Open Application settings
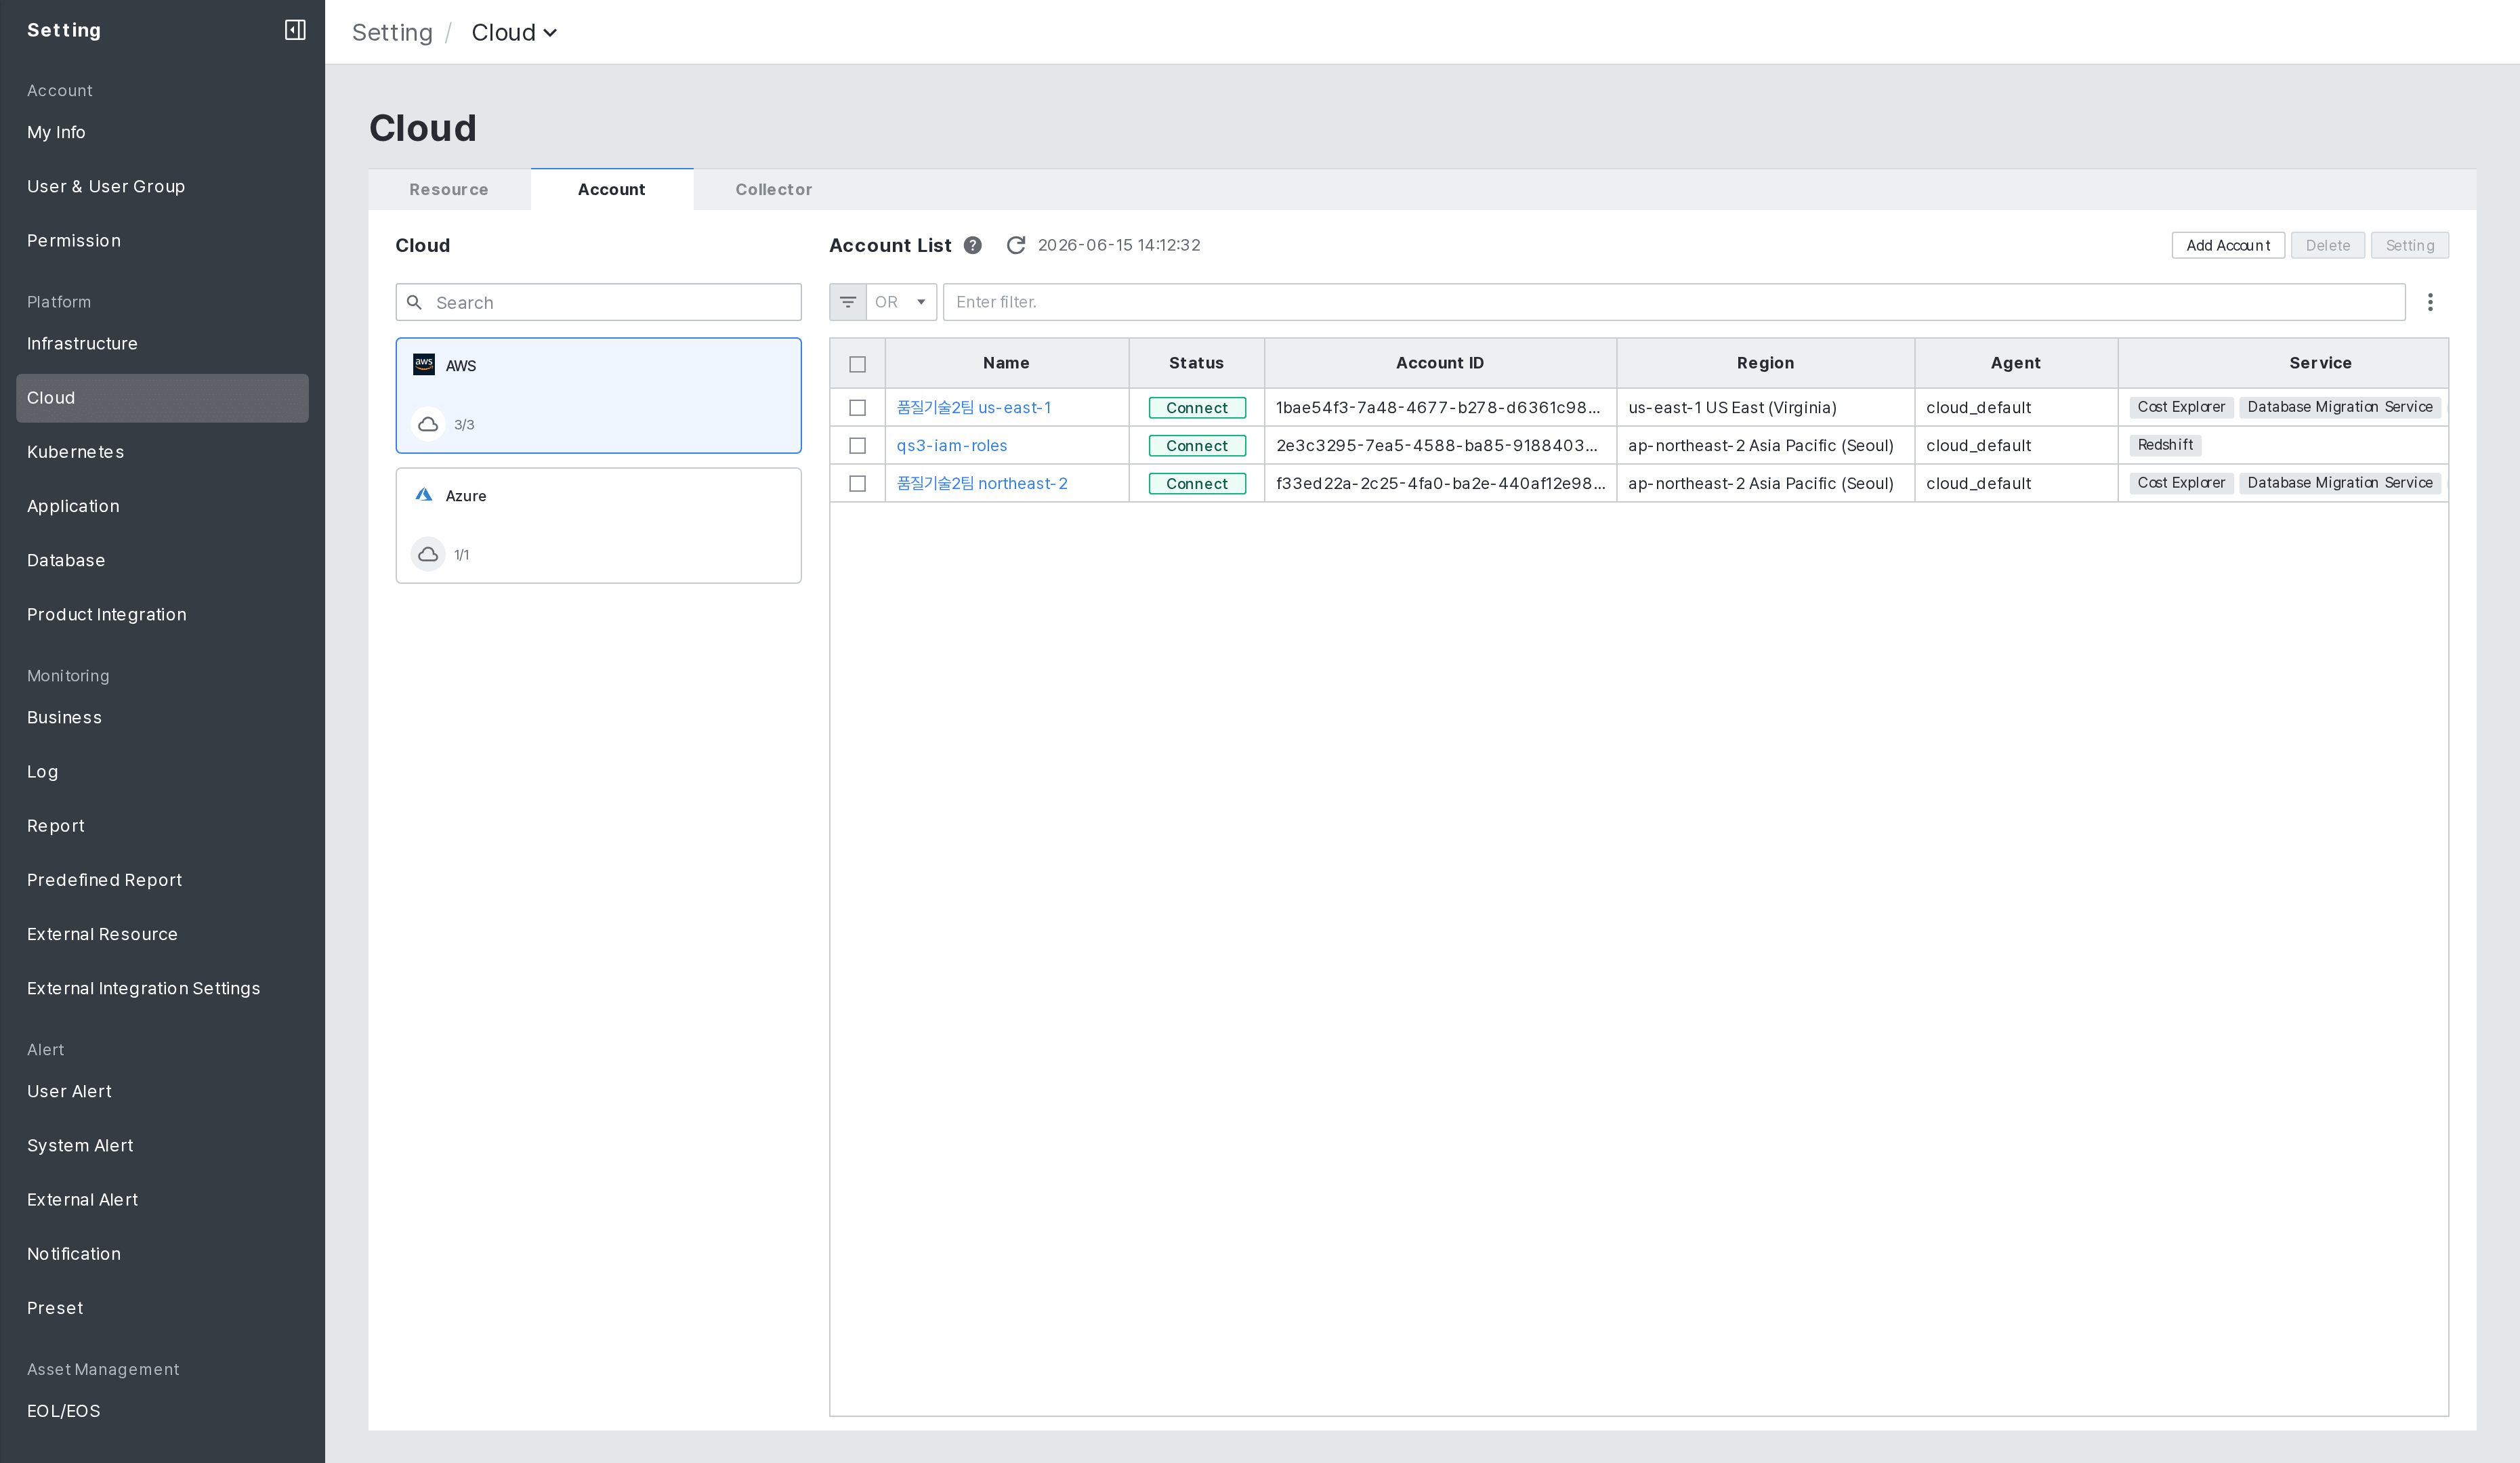This screenshot has height=1463, width=2520. click(162, 506)
